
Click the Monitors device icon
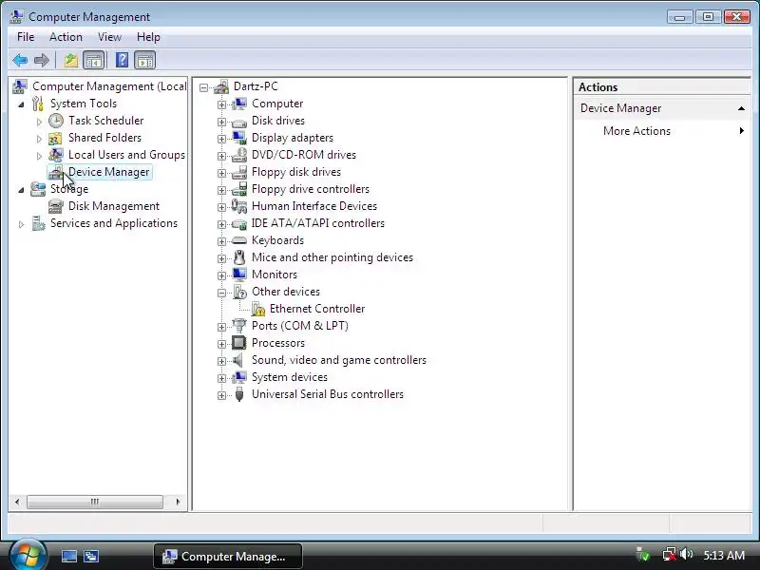239,275
